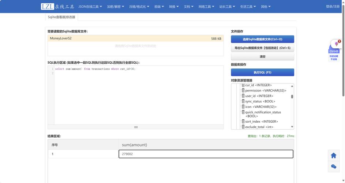Select the Sqlite查看器|修改器 tab

[x=61, y=17]
